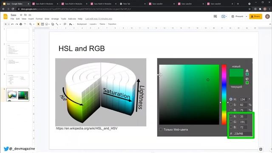This screenshot has height=153, width=272.
Task: Go back in browser history
Action: 3,9
